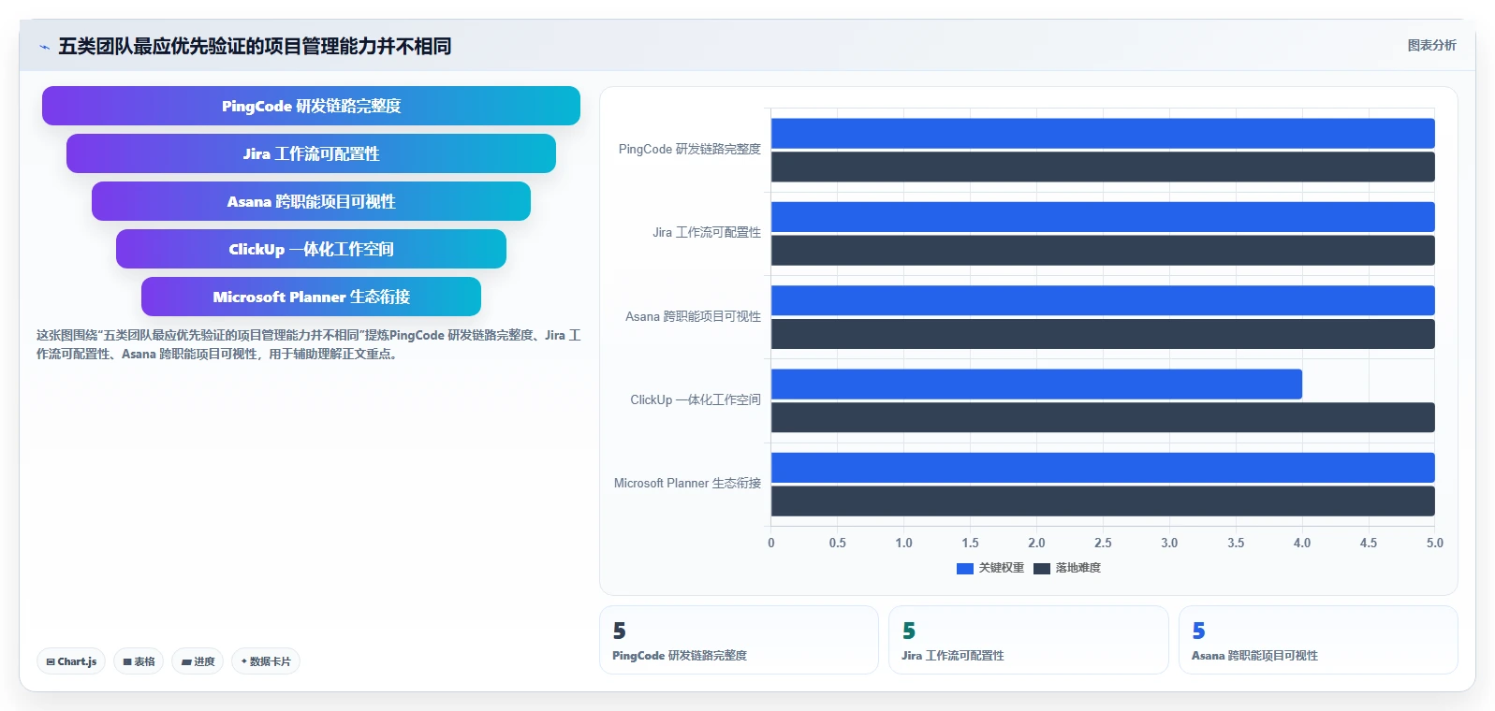Click the chart axis label Microsoft Planner 生态衔接
Screen dimensions: 1495x711
click(x=687, y=483)
